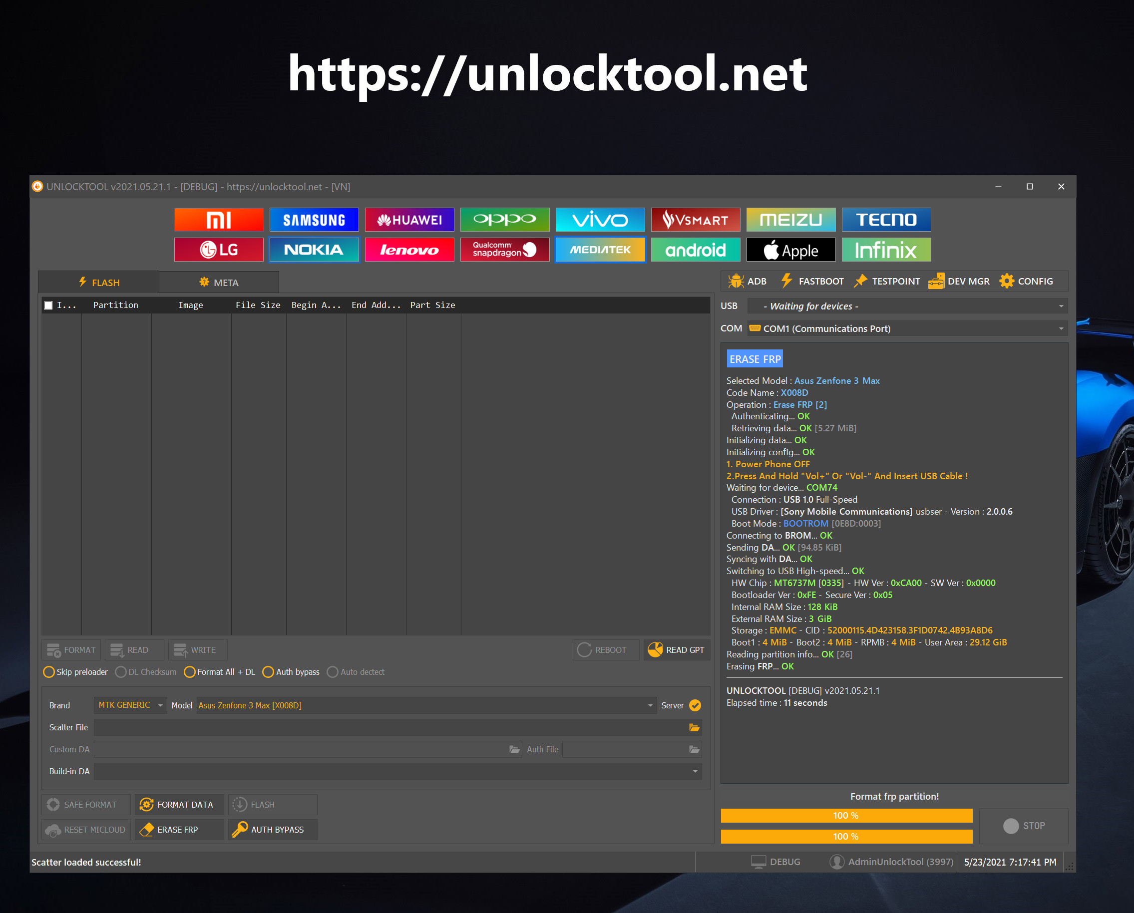1134x913 pixels.
Task: Click the FORMAT button
Action: click(71, 650)
